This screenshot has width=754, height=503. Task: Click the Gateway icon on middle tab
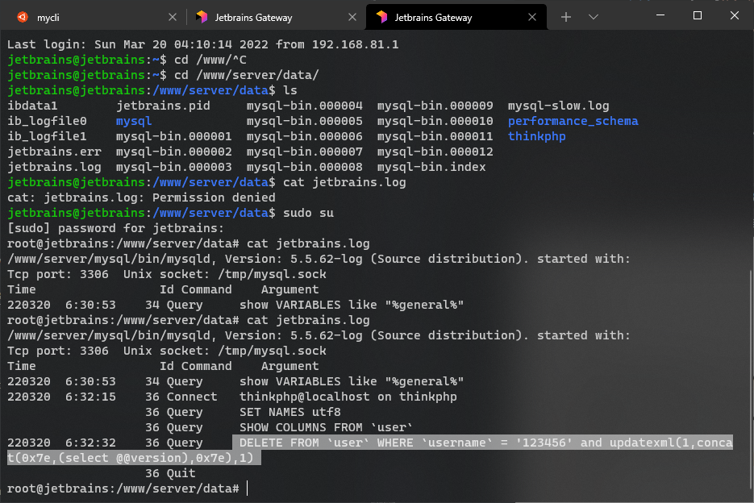pos(202,17)
